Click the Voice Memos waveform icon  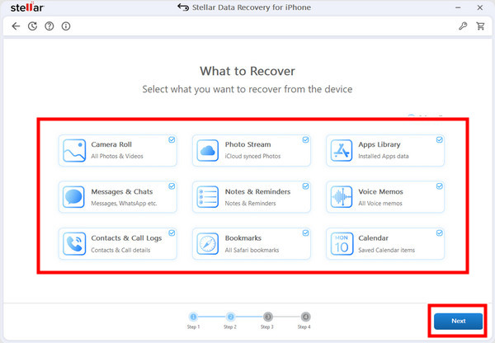(342, 197)
